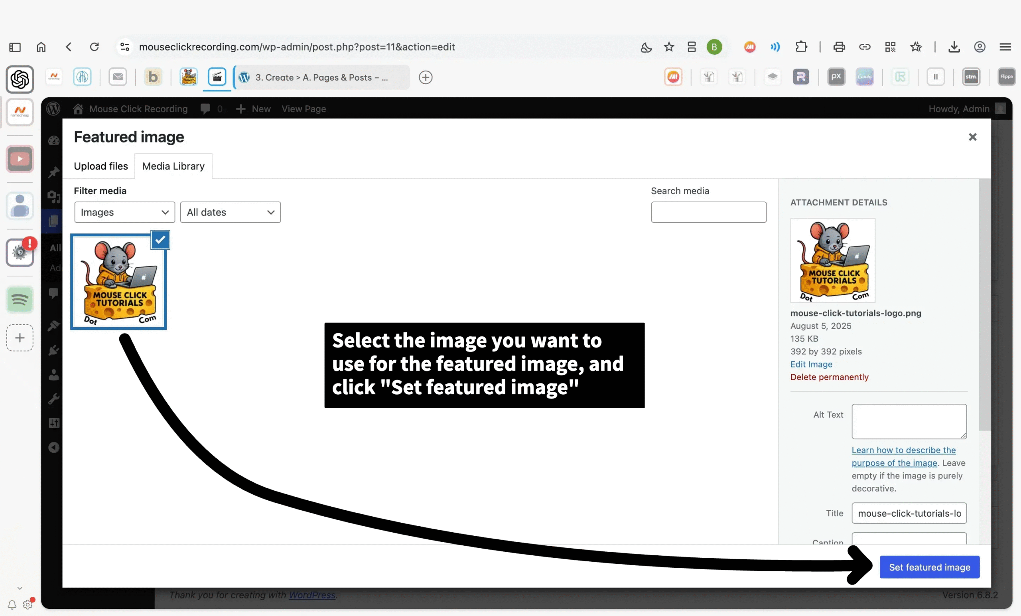Click the Set featured image button

pos(929,567)
